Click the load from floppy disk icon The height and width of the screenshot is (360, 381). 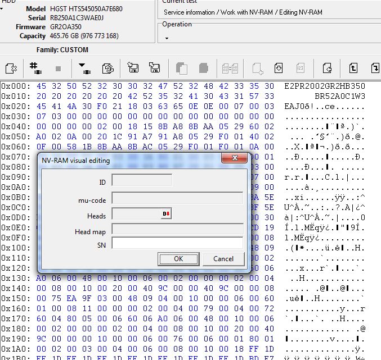[x=133, y=67]
